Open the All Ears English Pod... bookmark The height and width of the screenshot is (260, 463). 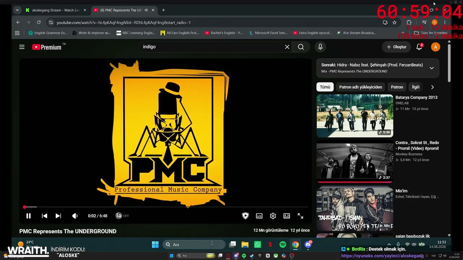click(x=180, y=33)
